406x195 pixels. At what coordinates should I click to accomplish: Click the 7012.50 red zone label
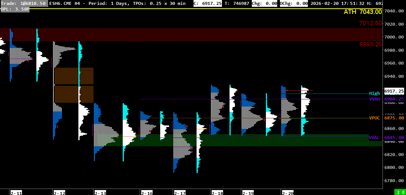(370, 23)
